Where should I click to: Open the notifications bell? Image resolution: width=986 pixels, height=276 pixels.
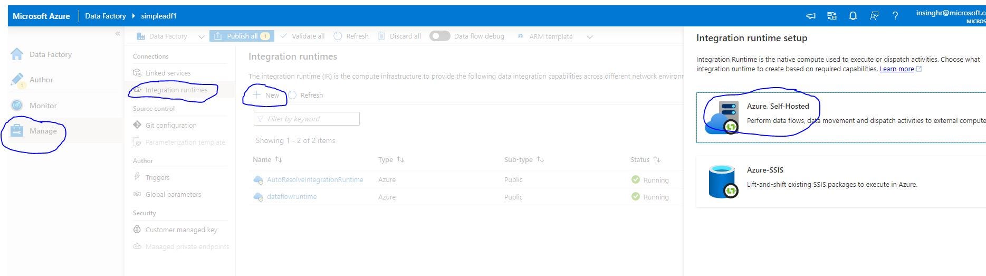(x=853, y=16)
